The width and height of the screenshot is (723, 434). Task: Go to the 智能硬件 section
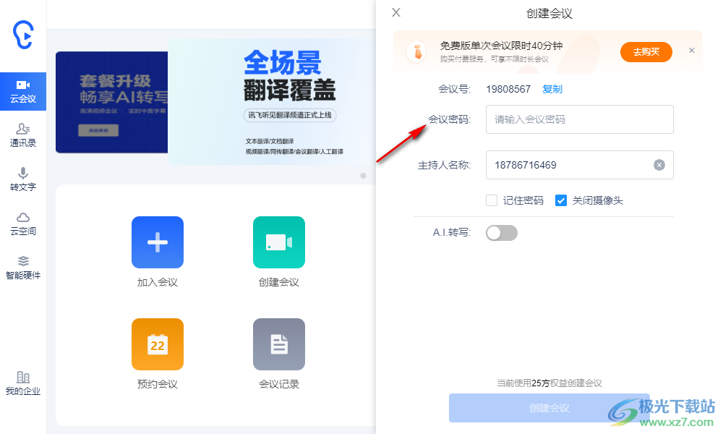coord(23,268)
